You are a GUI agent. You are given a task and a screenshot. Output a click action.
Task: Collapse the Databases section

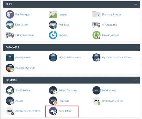(136, 47)
